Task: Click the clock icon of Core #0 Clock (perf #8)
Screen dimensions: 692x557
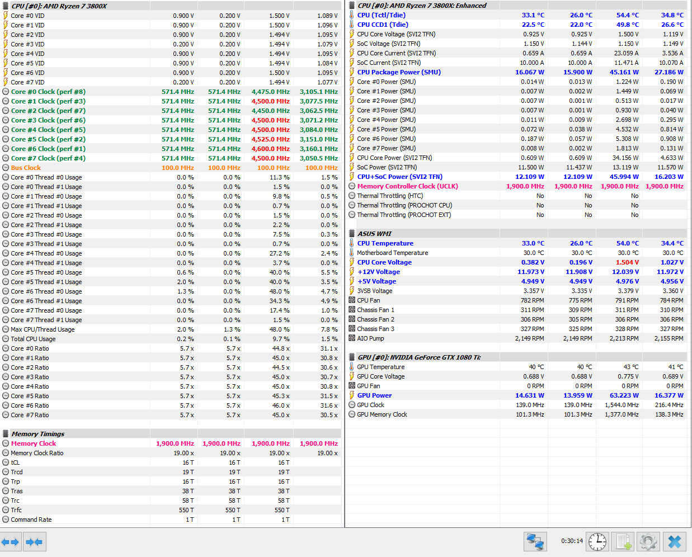Action: [6, 92]
